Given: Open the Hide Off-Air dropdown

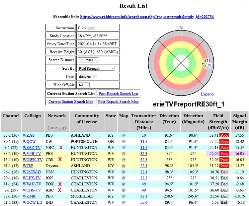Looking at the screenshot, I should (85, 85).
